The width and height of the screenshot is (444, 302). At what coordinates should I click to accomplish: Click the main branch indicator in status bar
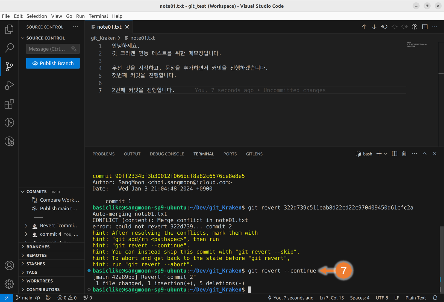24,298
